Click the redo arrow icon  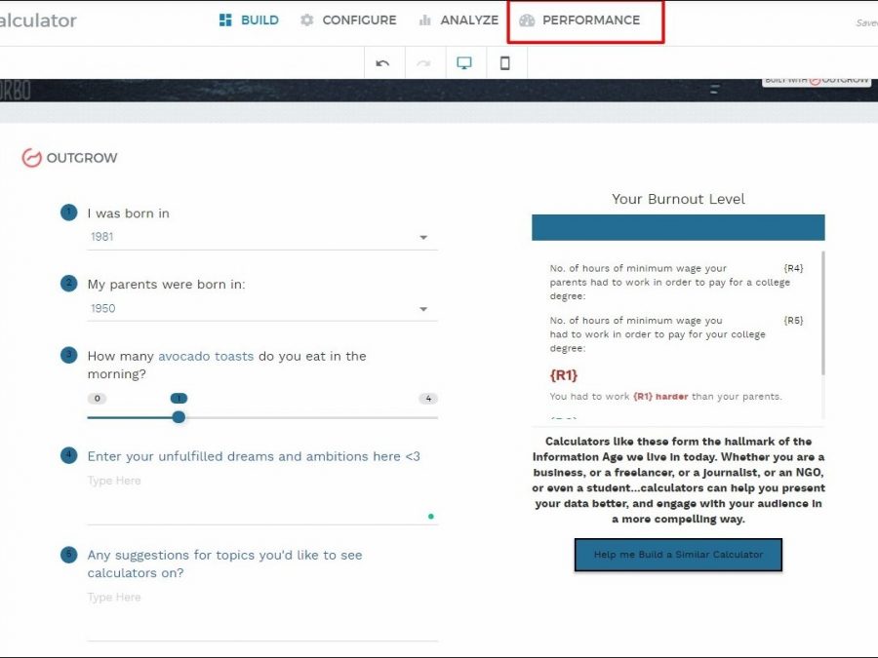(423, 63)
